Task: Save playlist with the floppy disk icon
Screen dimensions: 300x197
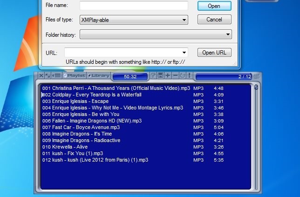Action: (160, 76)
